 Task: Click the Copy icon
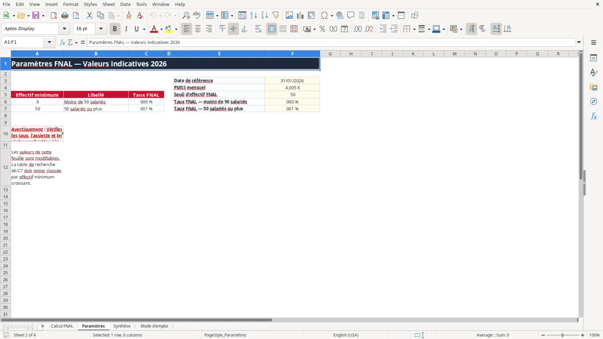coord(100,16)
